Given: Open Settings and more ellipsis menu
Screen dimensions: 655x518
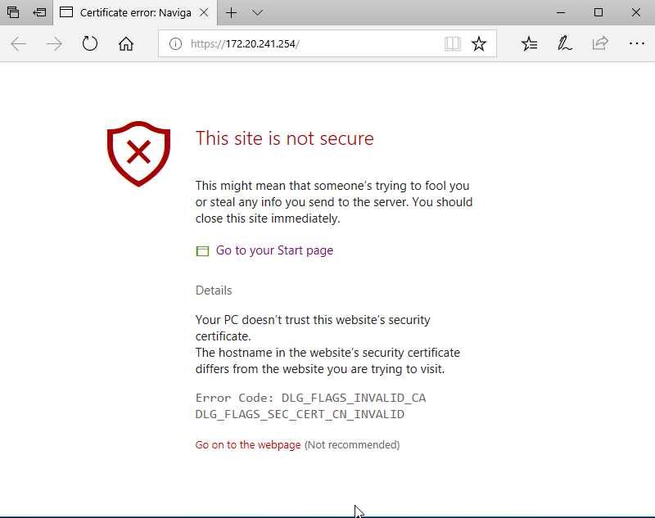Looking at the screenshot, I should tap(637, 43).
